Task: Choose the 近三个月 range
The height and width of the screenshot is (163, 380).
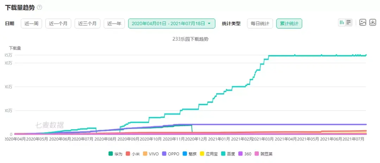Action: (87, 24)
